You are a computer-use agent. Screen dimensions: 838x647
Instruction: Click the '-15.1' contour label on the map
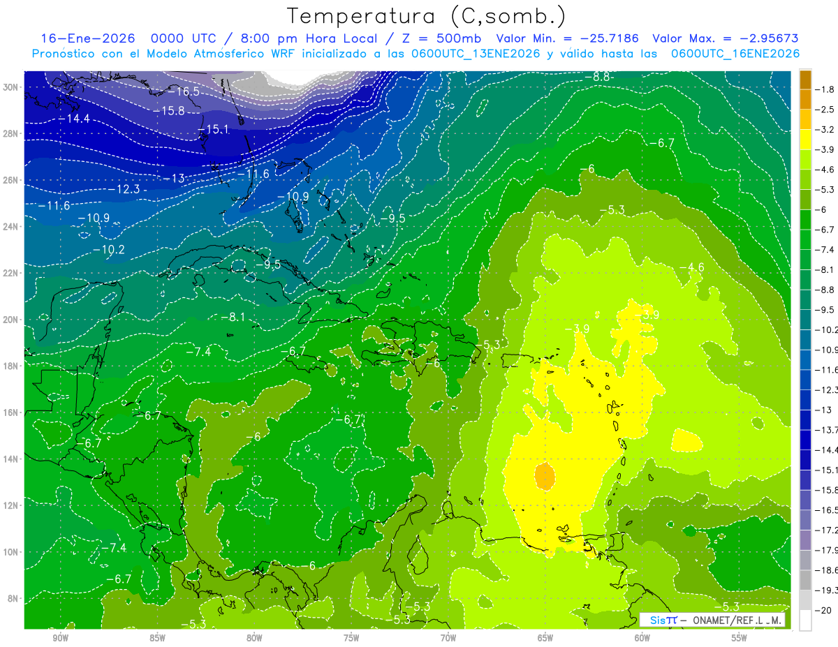pyautogui.click(x=214, y=129)
